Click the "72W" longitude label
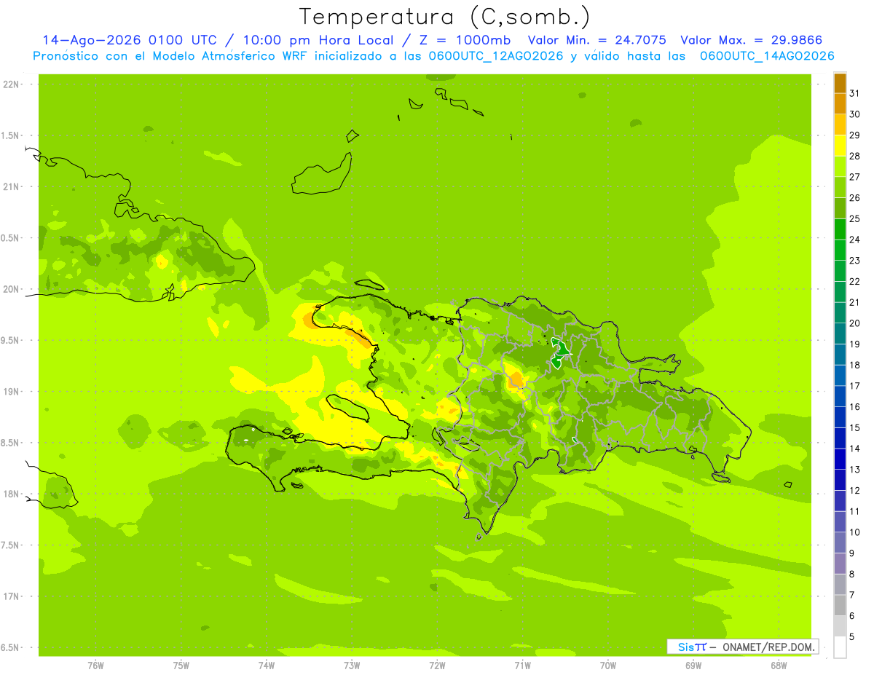The image size is (874, 675). pyautogui.click(x=437, y=666)
